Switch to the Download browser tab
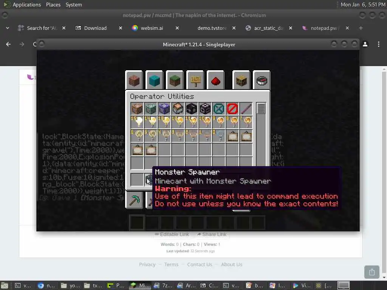The width and height of the screenshot is (387, 290). (x=95, y=28)
